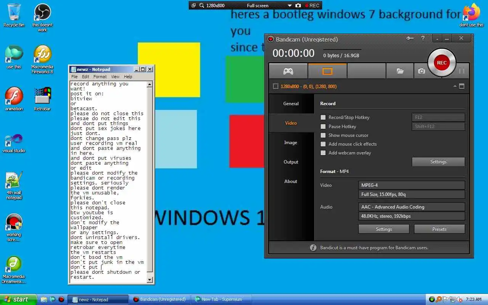Switch to Bandicam (Unregistered) taskbar button
The height and width of the screenshot is (305, 488).
[160, 299]
